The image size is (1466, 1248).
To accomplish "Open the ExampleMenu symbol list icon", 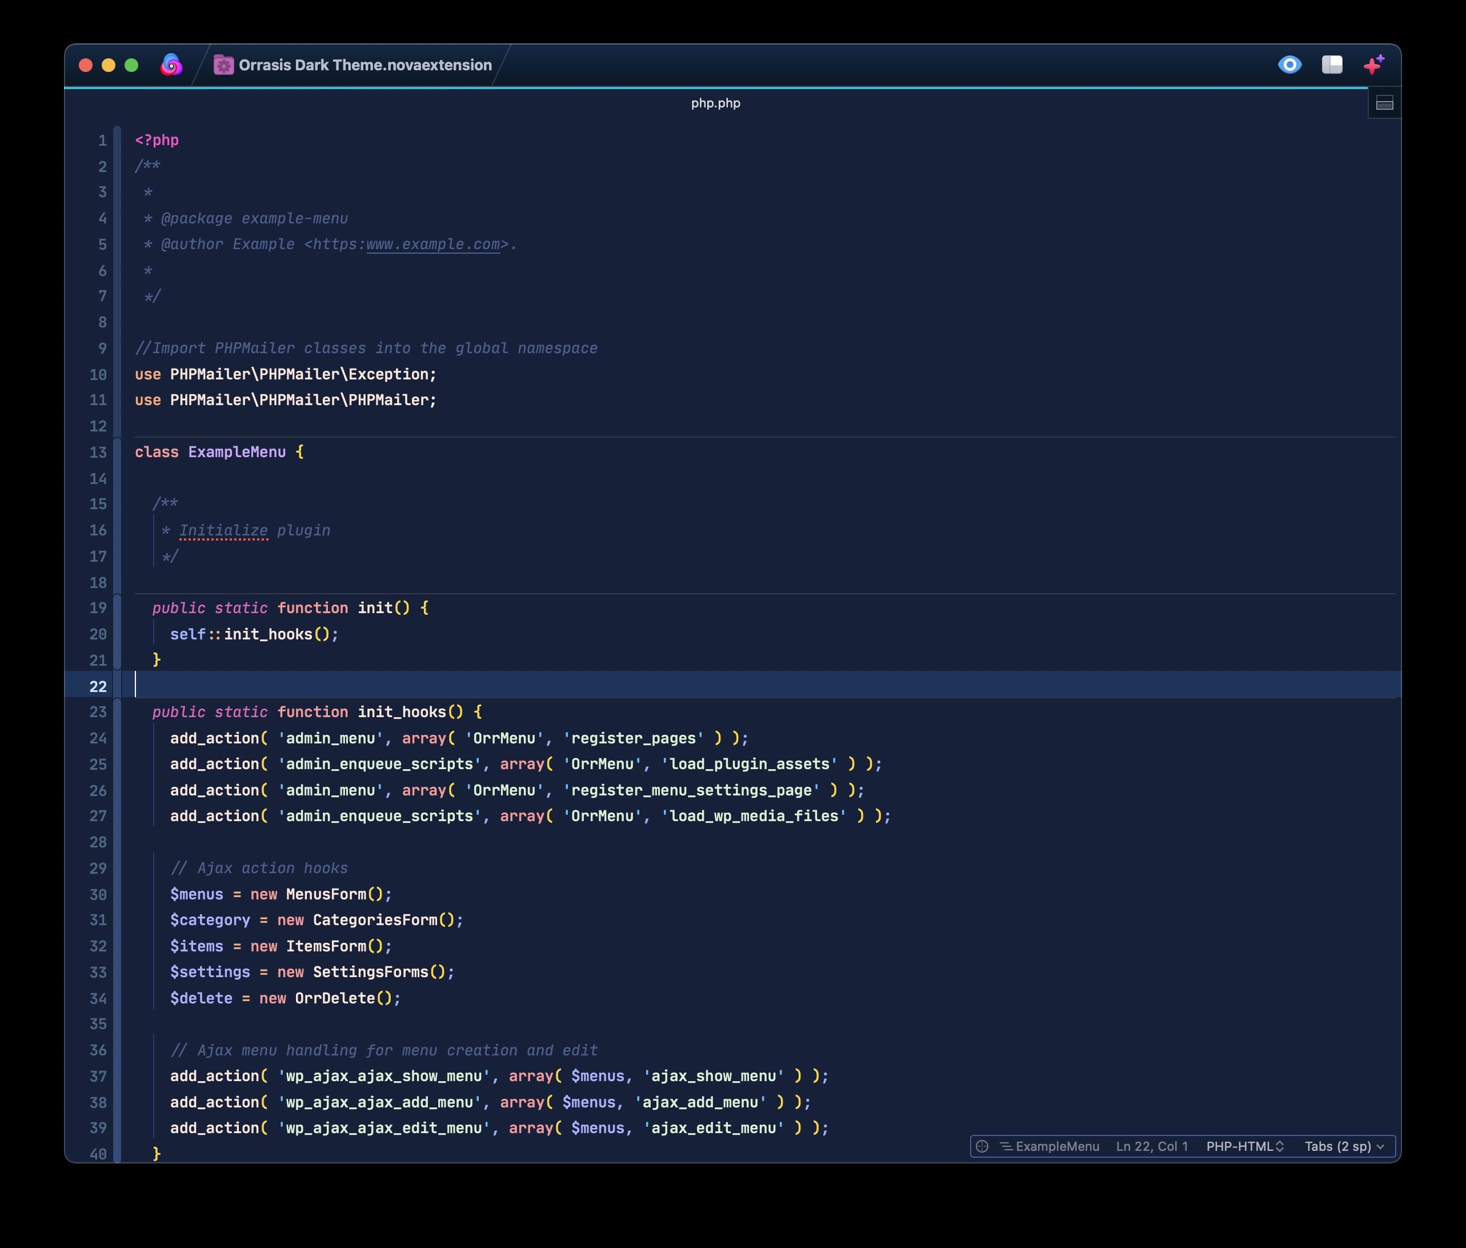I will click(1006, 1146).
